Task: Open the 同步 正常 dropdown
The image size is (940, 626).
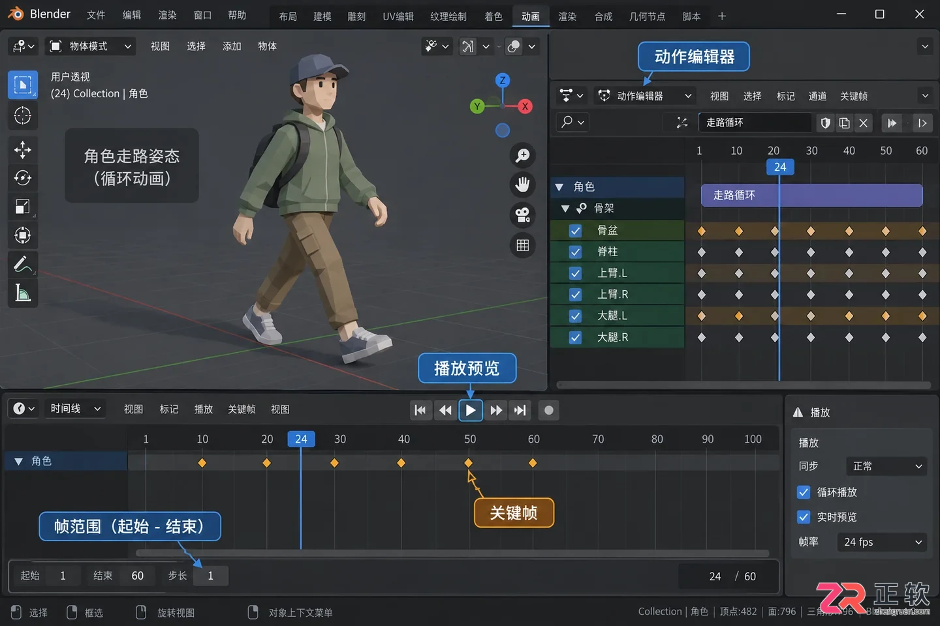Action: pyautogui.click(x=886, y=466)
